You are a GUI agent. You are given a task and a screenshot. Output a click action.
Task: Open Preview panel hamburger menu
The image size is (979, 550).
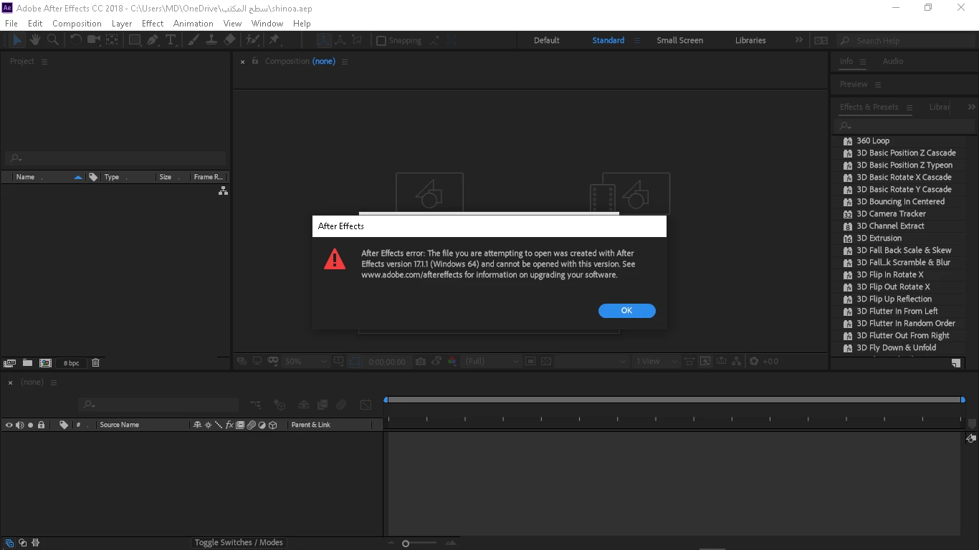click(878, 85)
